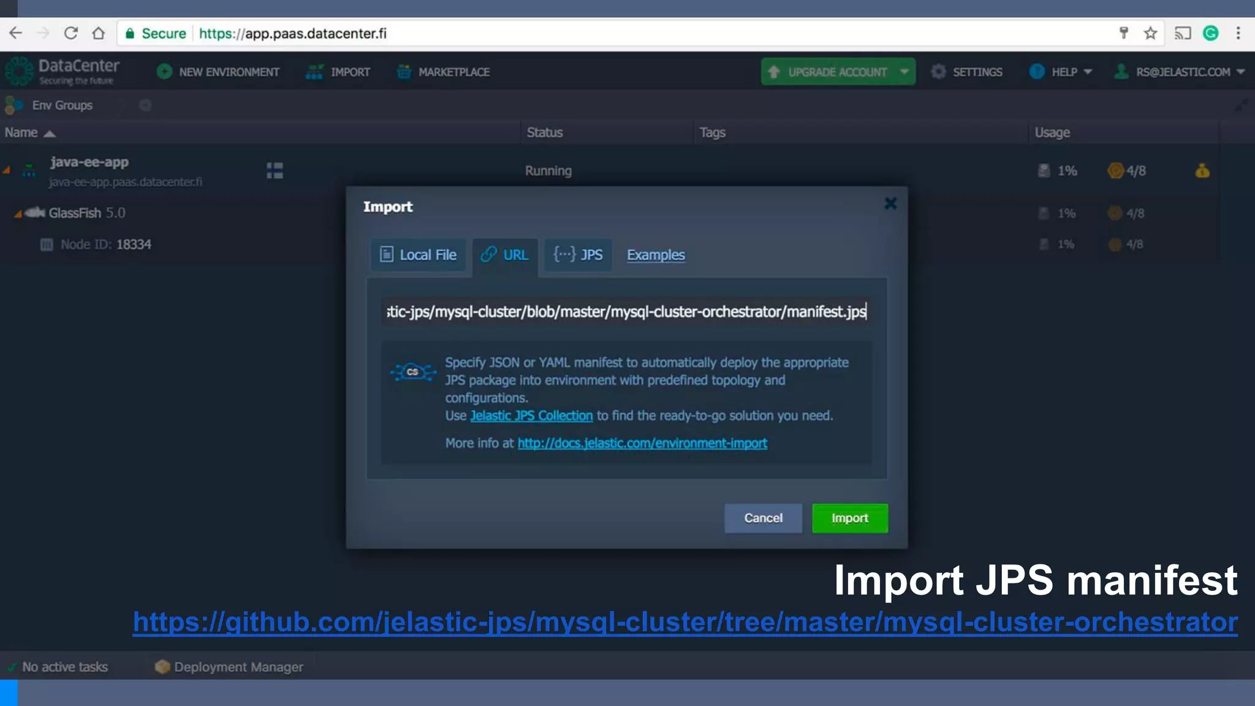Screen dimensions: 1255x706
Task: Switch to the JPS tab
Action: [578, 255]
